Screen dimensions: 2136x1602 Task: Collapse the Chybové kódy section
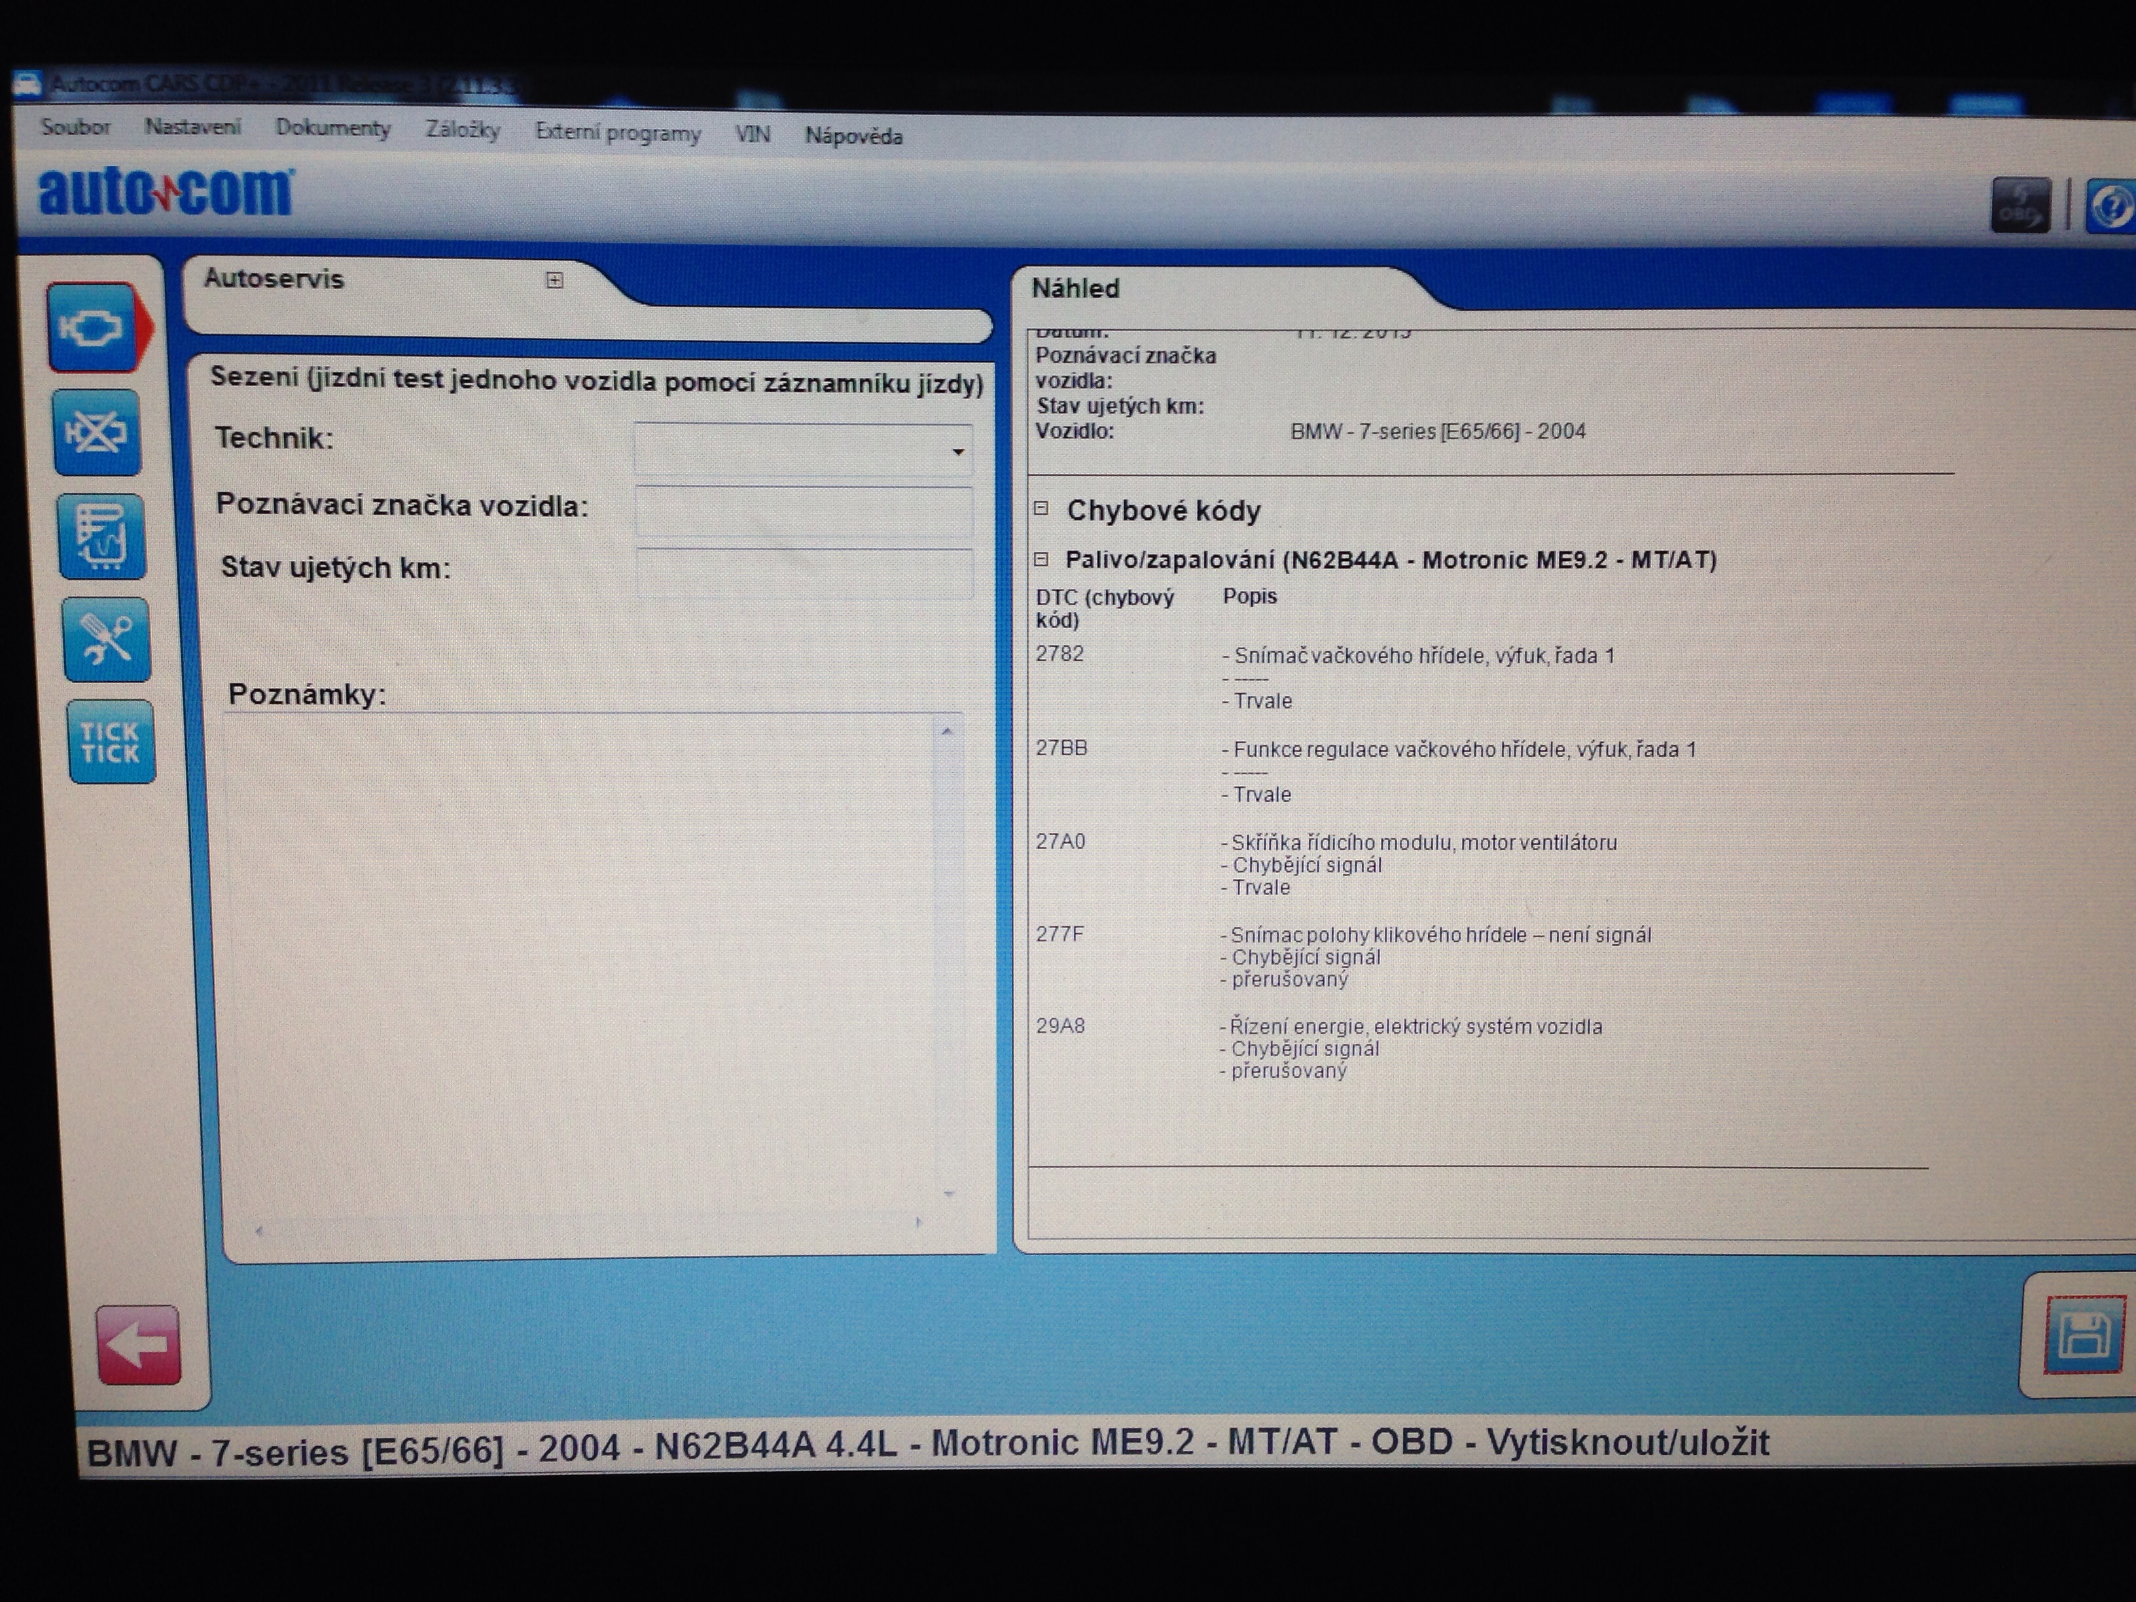click(x=1041, y=508)
